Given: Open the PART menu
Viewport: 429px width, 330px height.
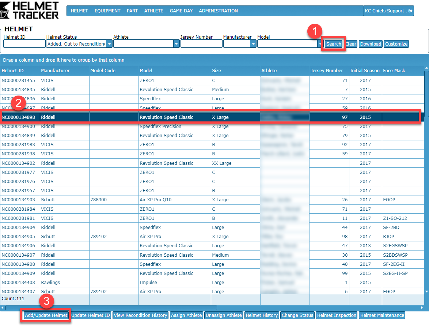Looking at the screenshot, I should tap(132, 11).
